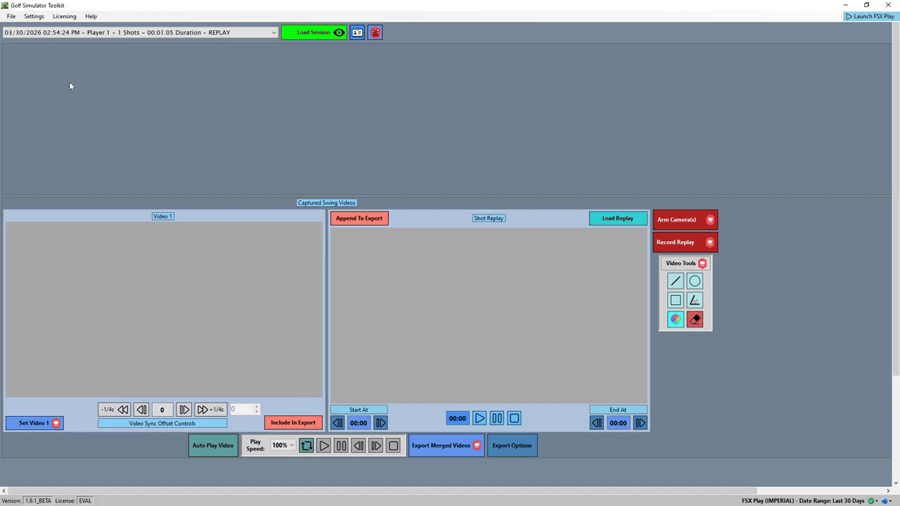Toggle loop playback next to Play Speed
900x506 pixels.
coord(307,446)
